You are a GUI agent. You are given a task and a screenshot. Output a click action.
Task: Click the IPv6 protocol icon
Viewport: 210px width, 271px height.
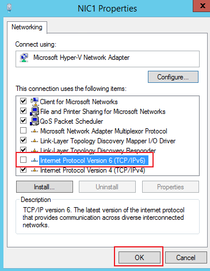pyautogui.click(x=35, y=160)
